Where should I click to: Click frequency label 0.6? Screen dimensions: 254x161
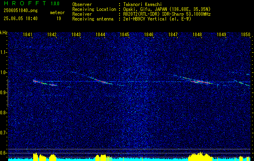click(x=3, y=153)
